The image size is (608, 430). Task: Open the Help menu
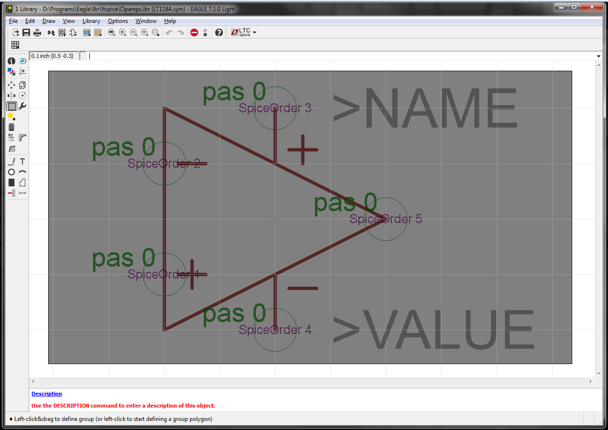[x=170, y=21]
